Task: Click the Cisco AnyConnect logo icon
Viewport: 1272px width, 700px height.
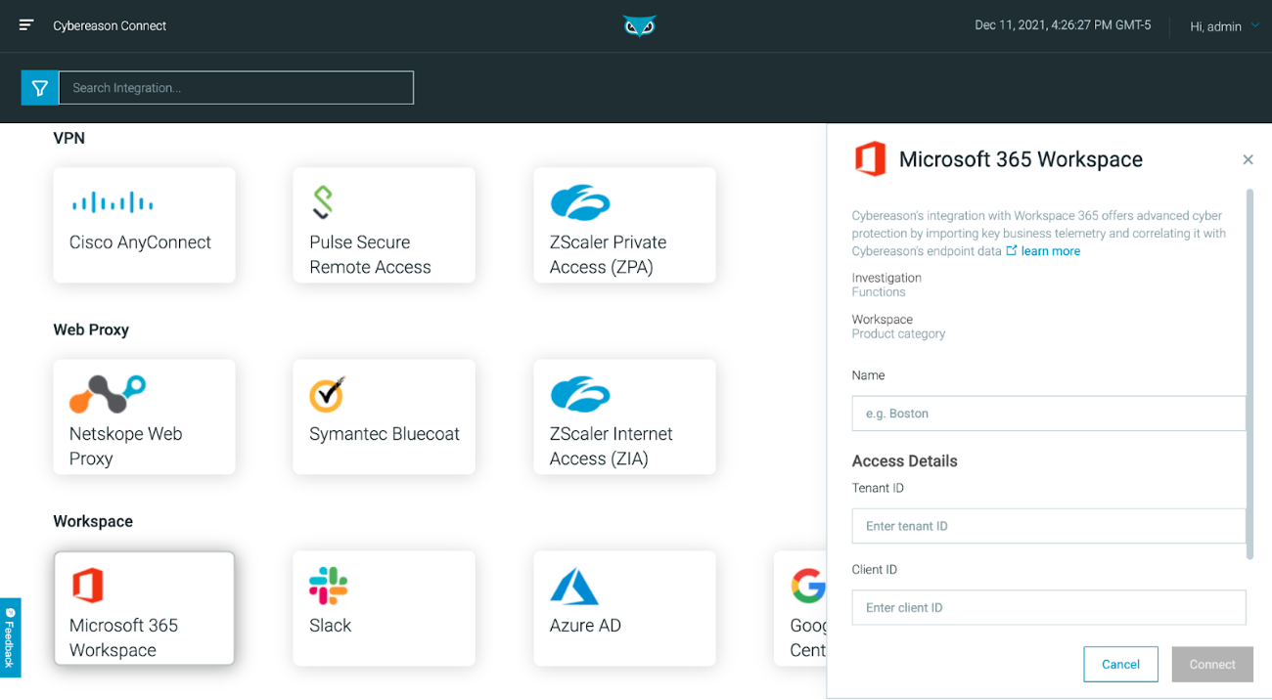Action: [112, 202]
